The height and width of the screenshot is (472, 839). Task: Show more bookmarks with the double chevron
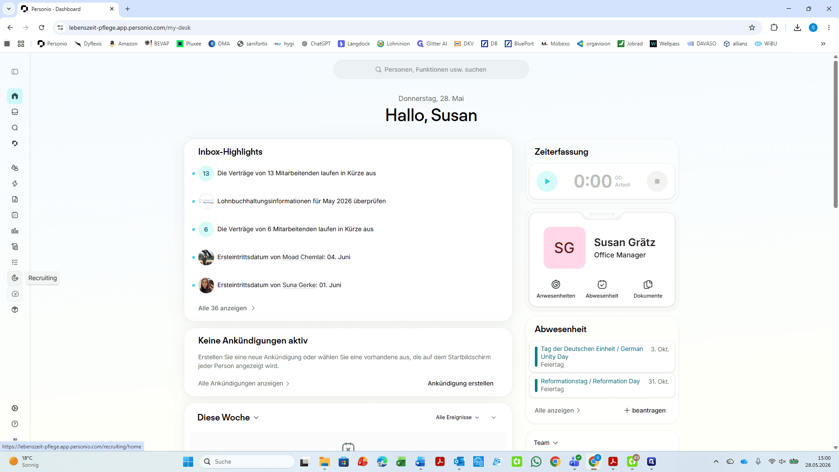click(x=823, y=44)
